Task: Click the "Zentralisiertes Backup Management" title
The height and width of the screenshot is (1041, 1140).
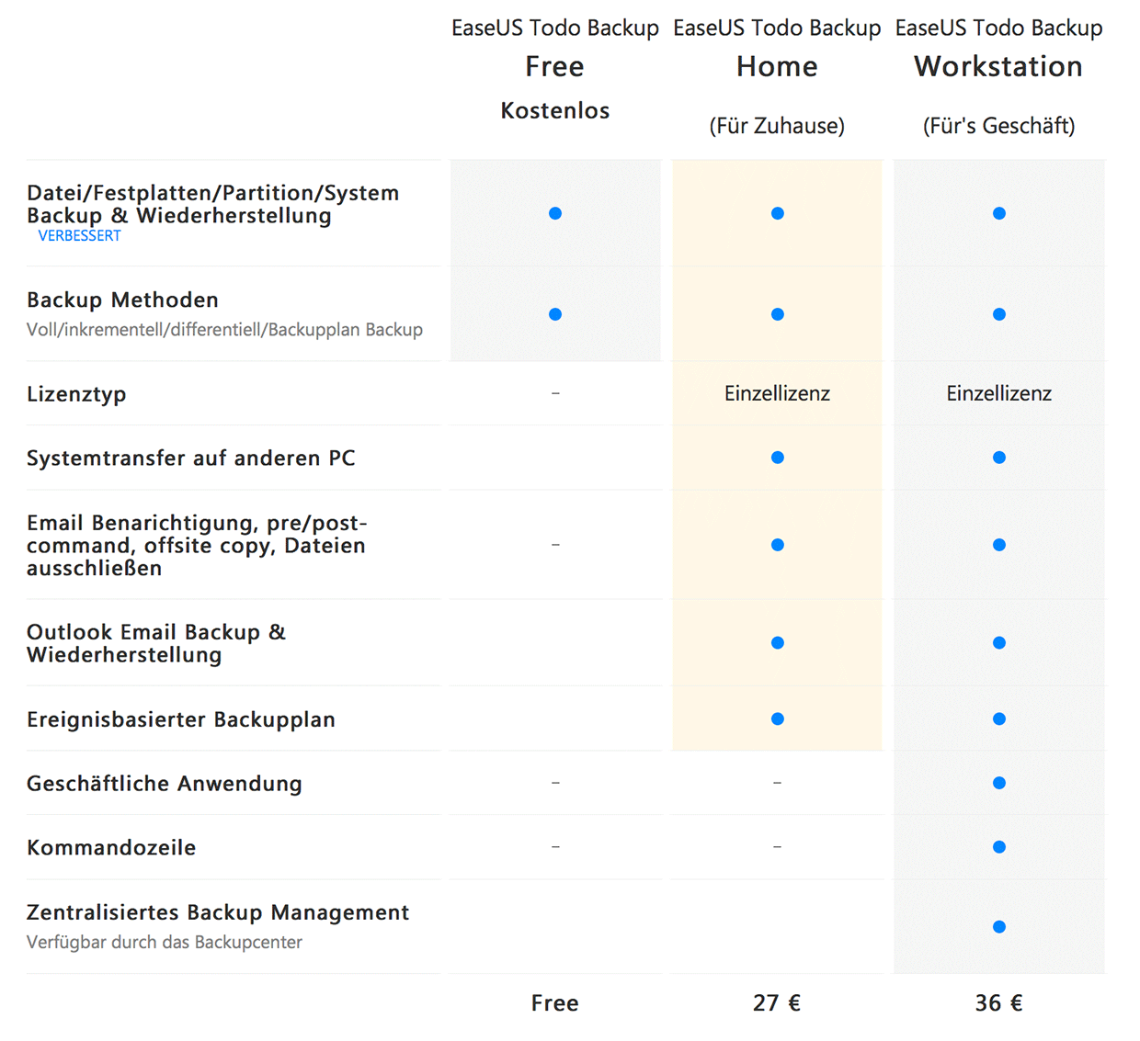Action: point(218,912)
